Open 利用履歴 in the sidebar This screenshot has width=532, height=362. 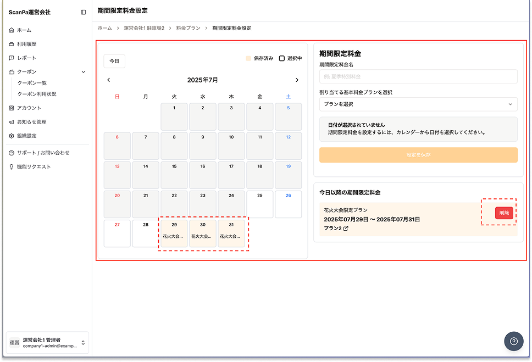[x=26, y=44]
